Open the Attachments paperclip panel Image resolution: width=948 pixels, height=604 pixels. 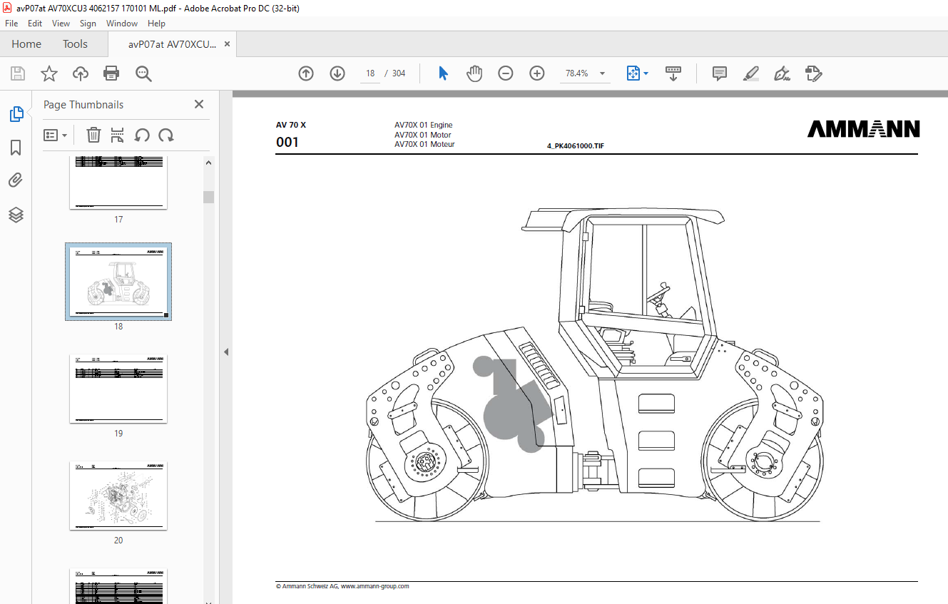click(16, 181)
